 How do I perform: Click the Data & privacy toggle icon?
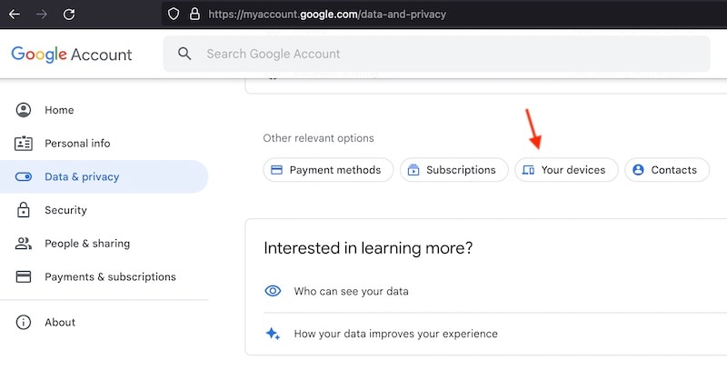click(24, 176)
